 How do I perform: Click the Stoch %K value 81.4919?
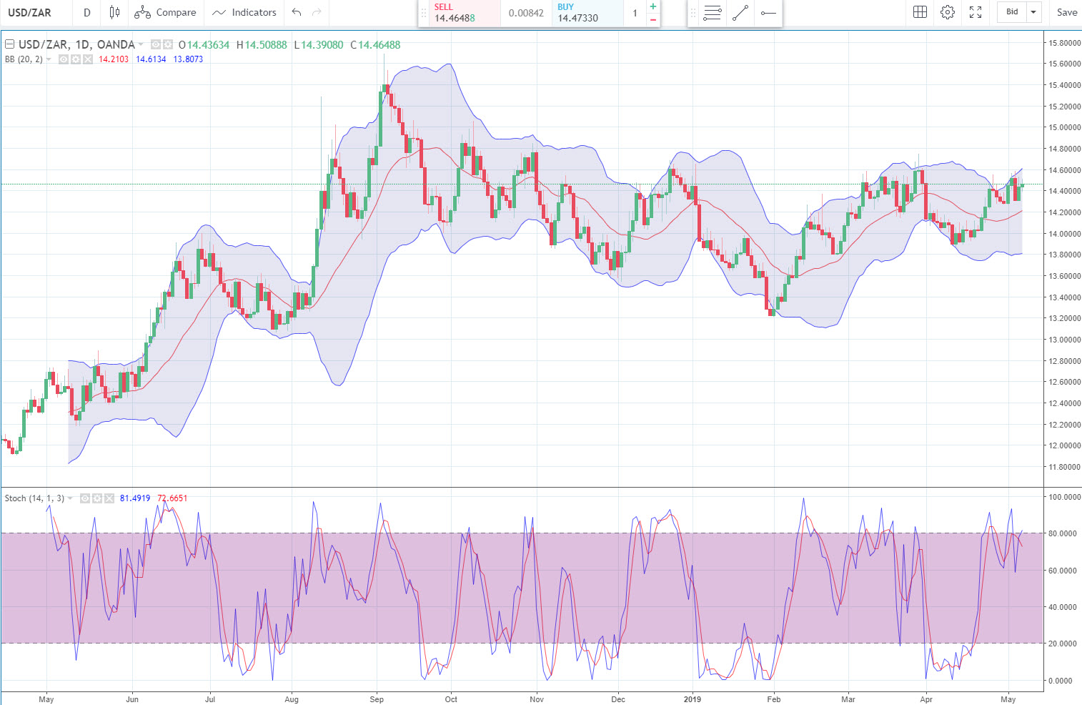(x=135, y=498)
